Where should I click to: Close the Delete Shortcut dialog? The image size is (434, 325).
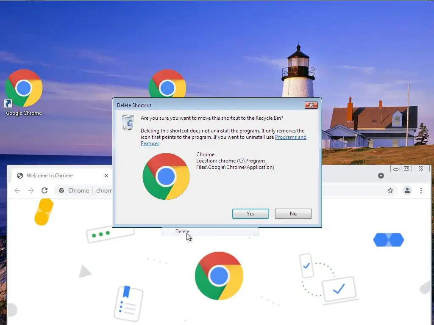click(311, 105)
